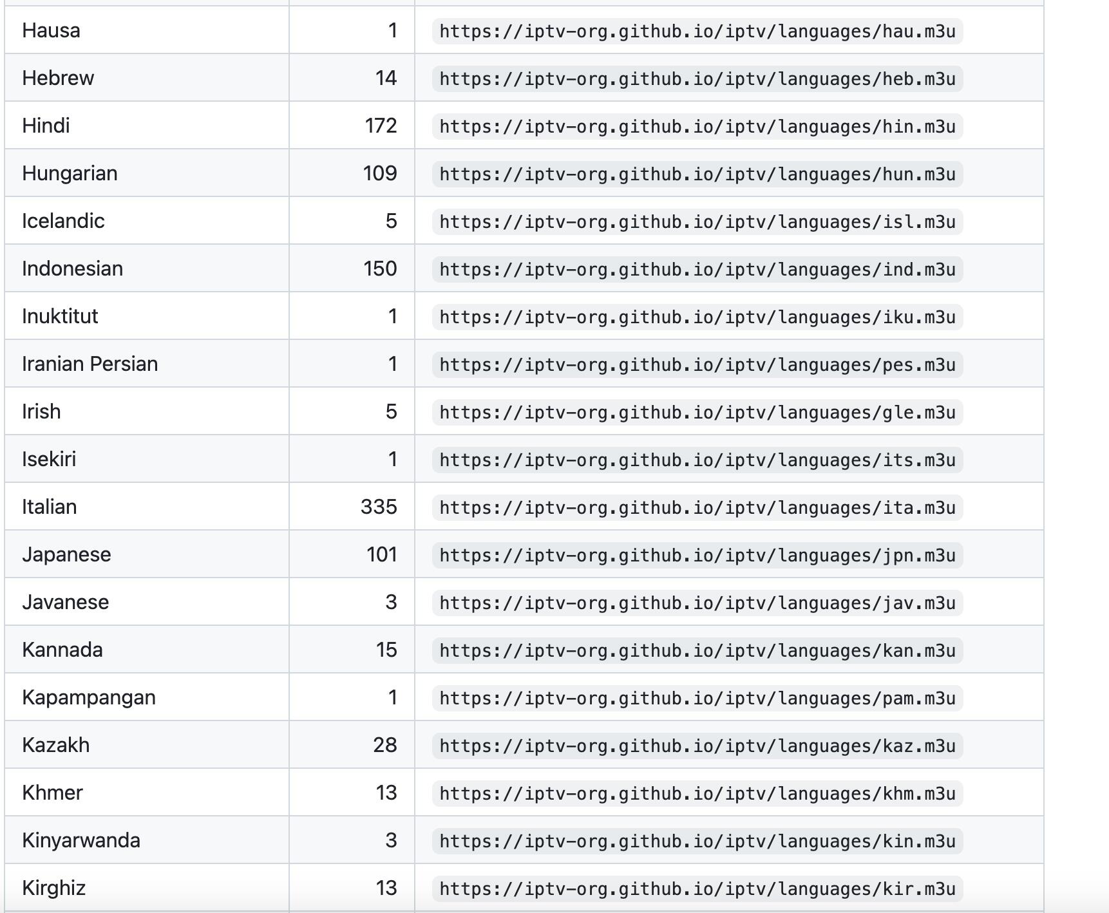This screenshot has width=1109, height=913.
Task: Click the Iranian Persian URL pes.m3u
Action: pyautogui.click(x=697, y=364)
